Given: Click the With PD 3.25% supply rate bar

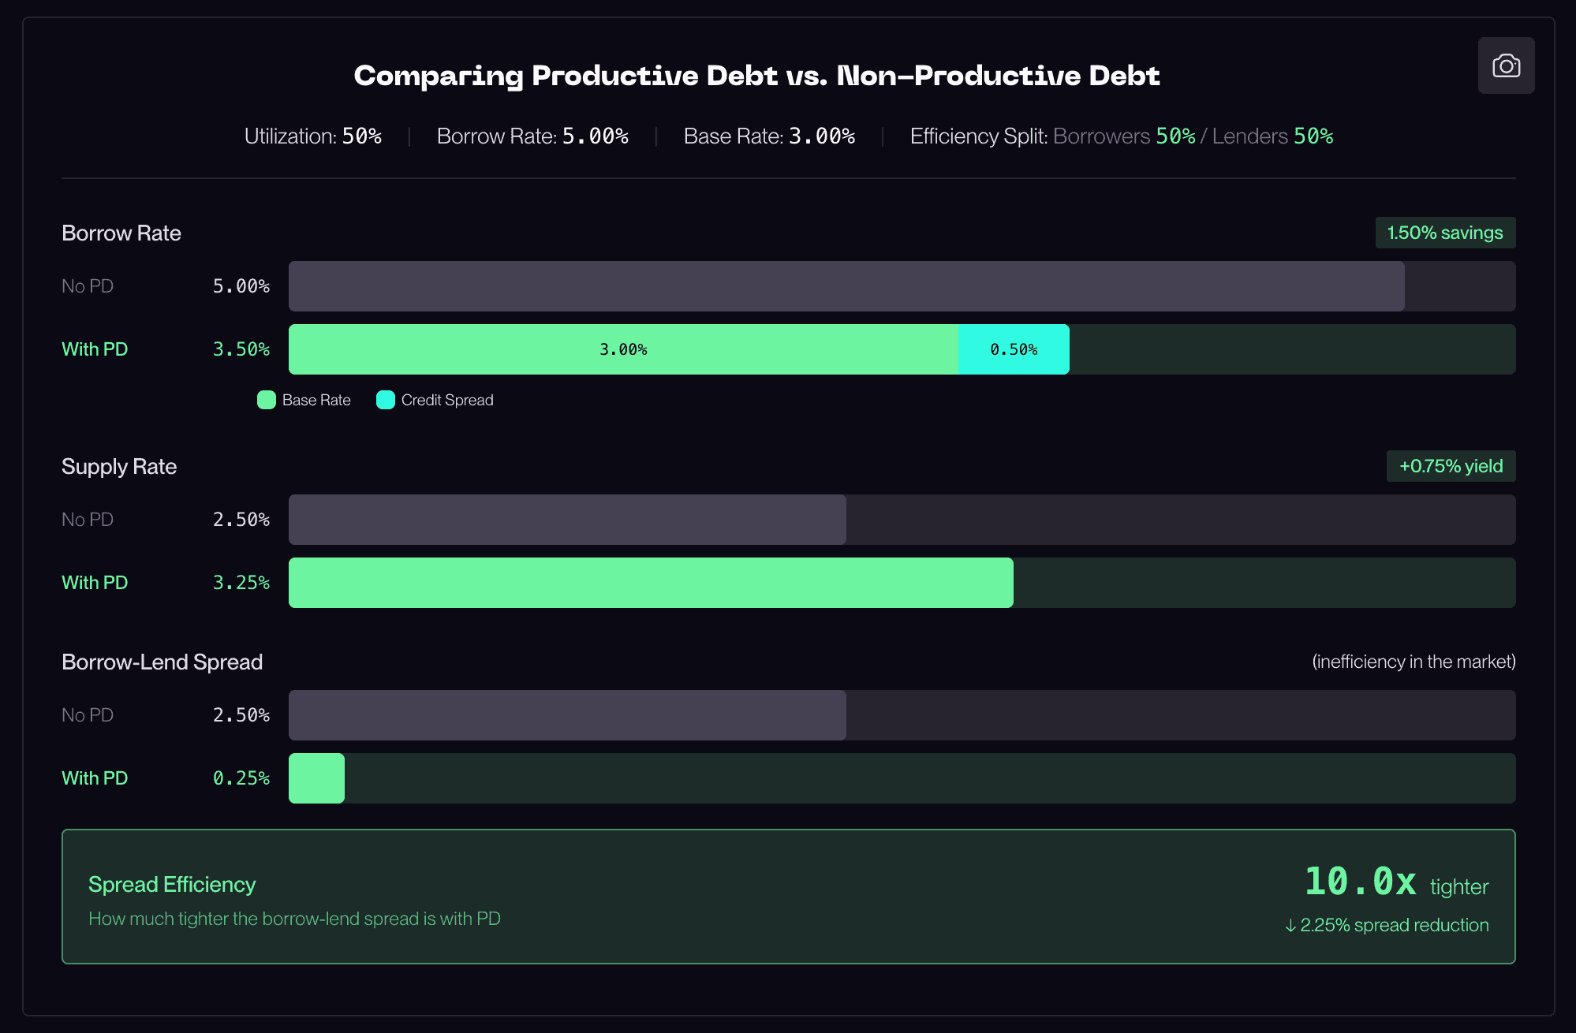Looking at the screenshot, I should click(651, 583).
